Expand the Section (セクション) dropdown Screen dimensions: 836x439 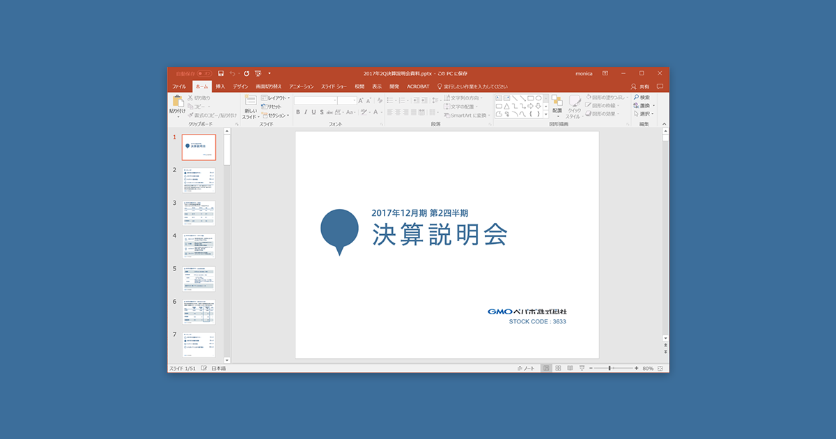(x=275, y=115)
